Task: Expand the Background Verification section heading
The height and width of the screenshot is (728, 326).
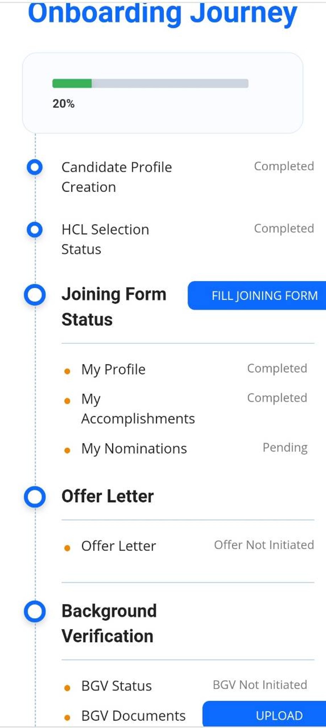Action: [109, 623]
